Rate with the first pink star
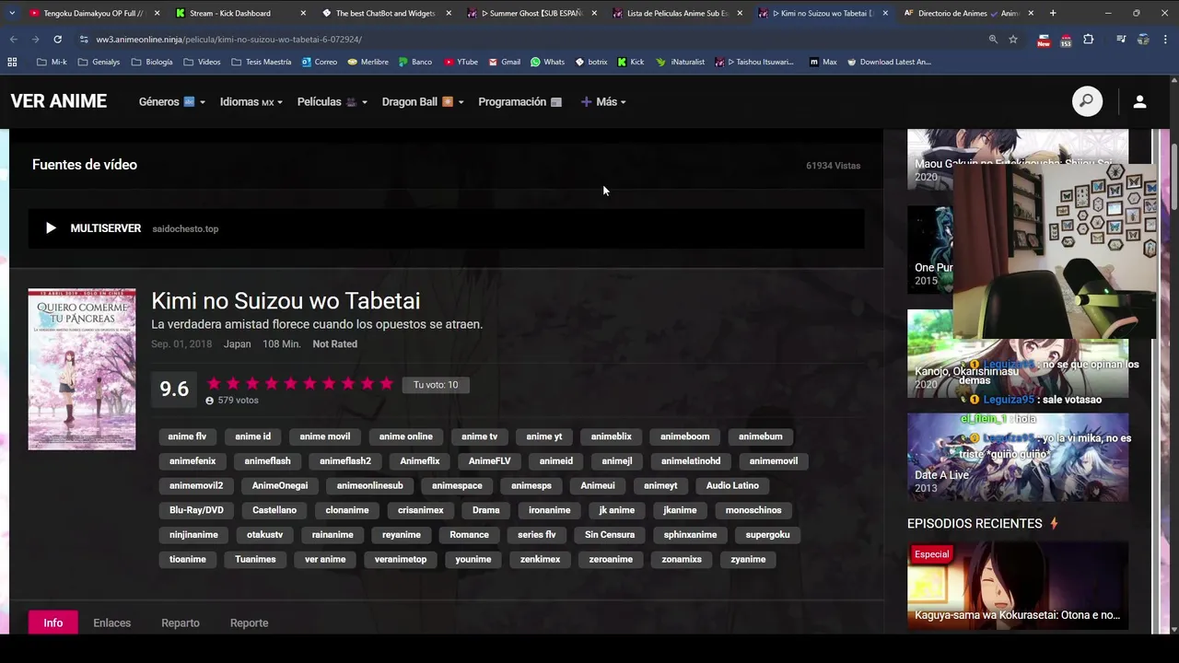 pos(214,384)
